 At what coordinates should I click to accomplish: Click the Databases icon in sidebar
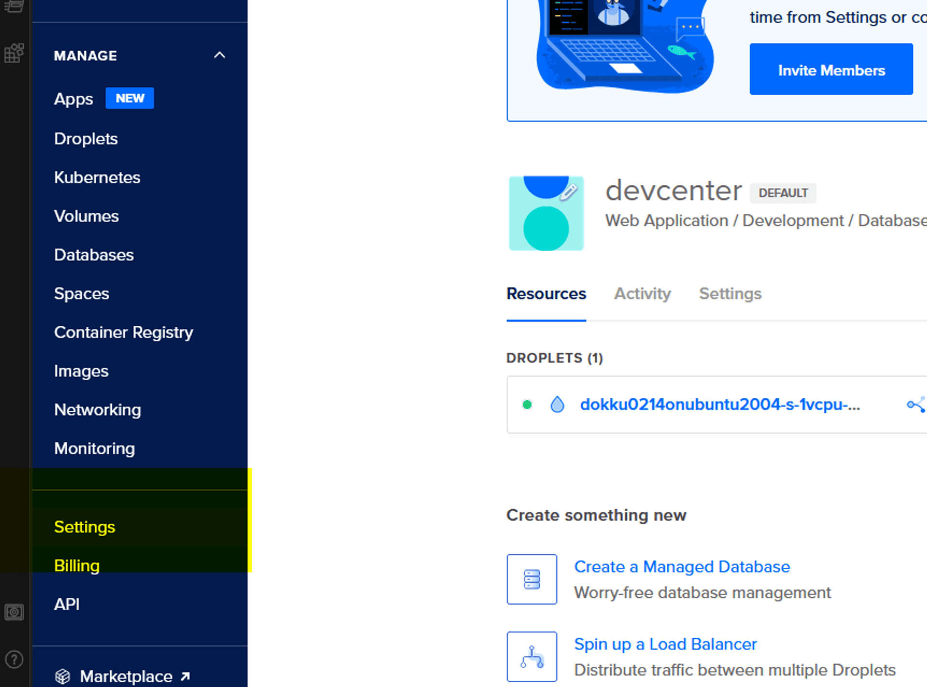[x=94, y=254]
